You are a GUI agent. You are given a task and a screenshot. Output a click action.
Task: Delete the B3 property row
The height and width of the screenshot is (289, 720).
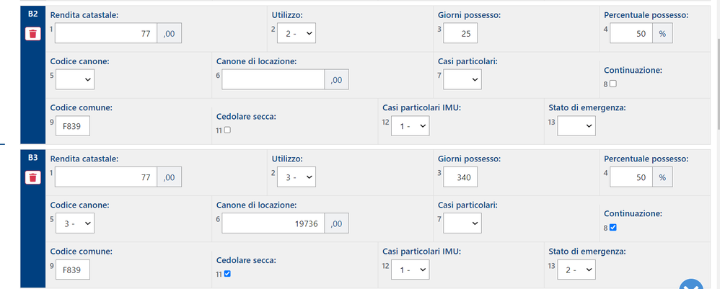coord(33,177)
